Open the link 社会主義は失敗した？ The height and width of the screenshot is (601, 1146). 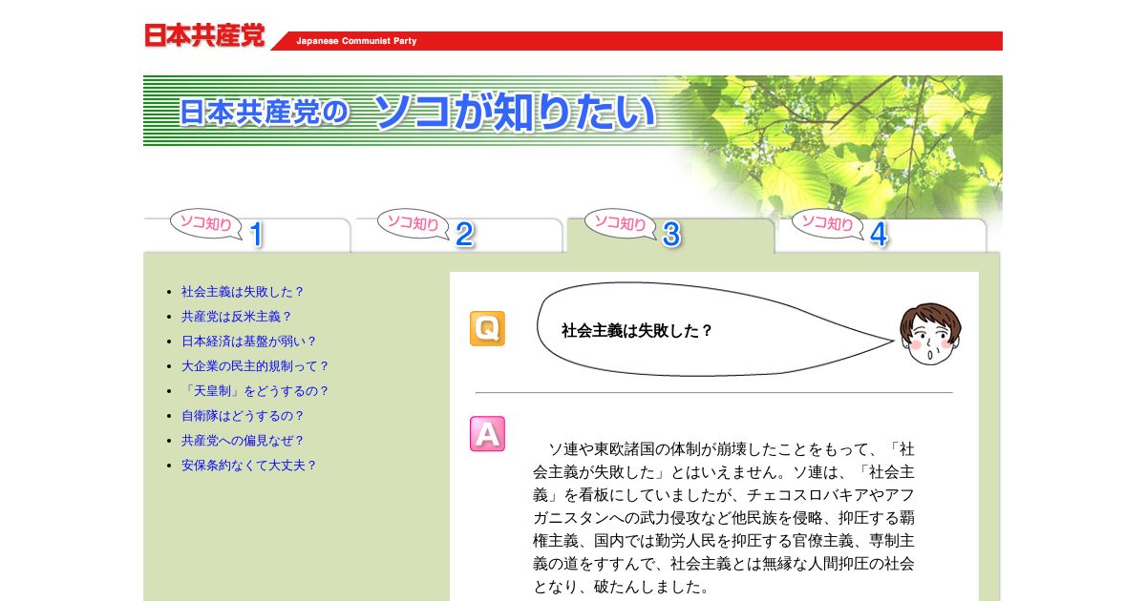click(x=243, y=292)
